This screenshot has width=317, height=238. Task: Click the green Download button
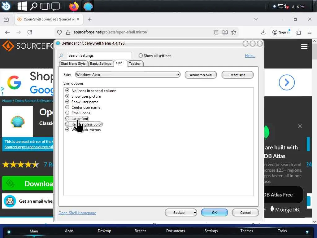tap(28, 183)
